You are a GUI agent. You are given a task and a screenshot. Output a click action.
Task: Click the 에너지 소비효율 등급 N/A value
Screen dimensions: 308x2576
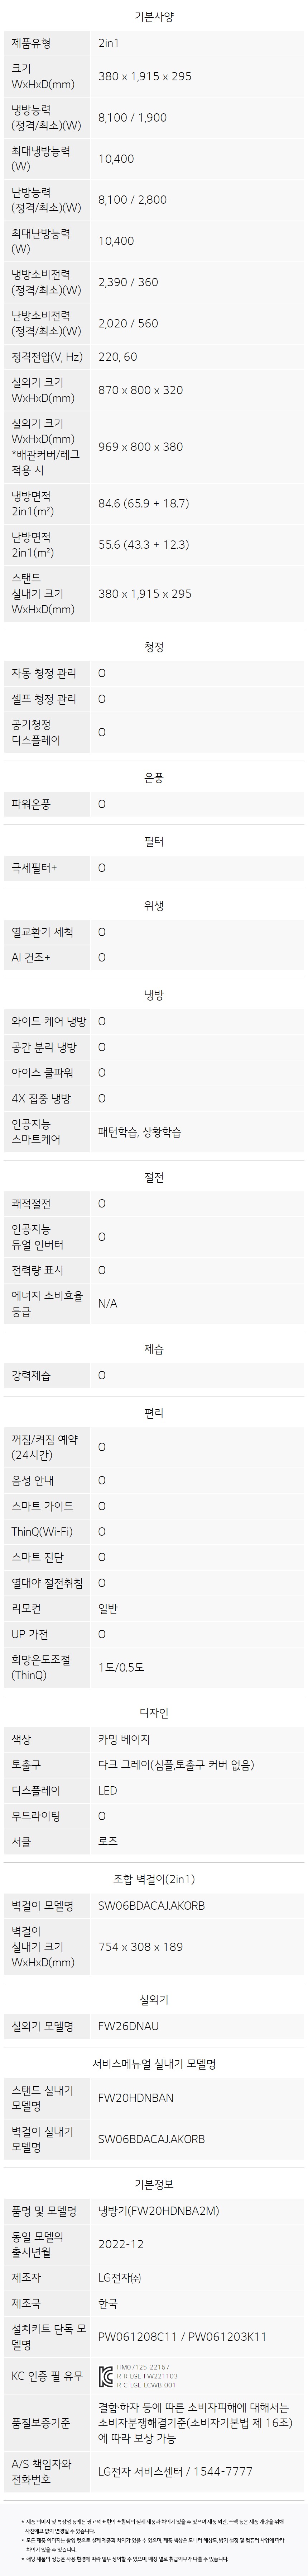point(108,1303)
